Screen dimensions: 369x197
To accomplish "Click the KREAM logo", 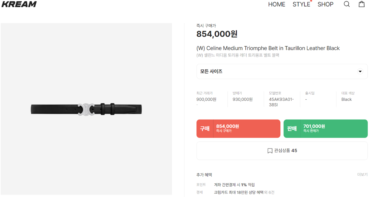I will pos(19,4).
